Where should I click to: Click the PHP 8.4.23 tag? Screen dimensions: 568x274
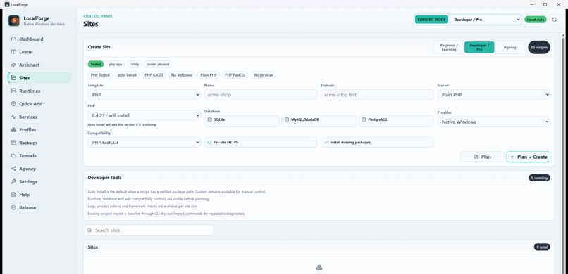(x=154, y=75)
